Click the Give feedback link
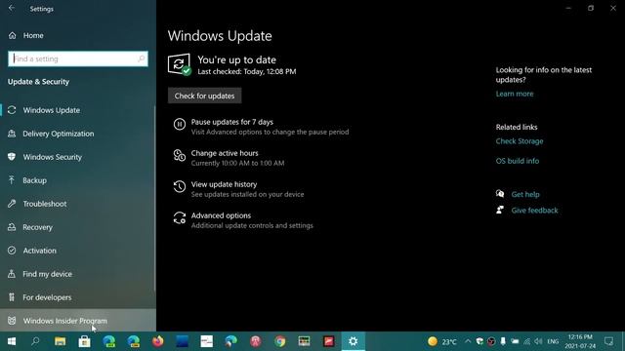 click(x=534, y=211)
